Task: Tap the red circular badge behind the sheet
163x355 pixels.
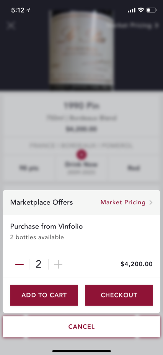Action: [x=82, y=154]
